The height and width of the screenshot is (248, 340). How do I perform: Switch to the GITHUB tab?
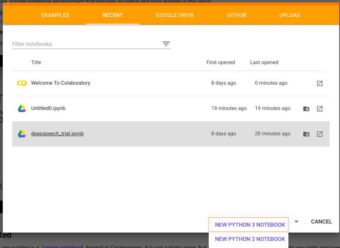point(236,15)
